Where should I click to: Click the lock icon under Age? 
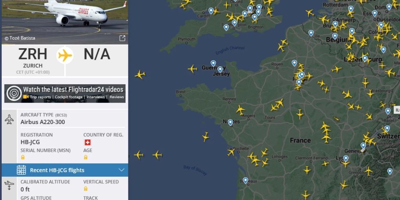click(x=86, y=157)
